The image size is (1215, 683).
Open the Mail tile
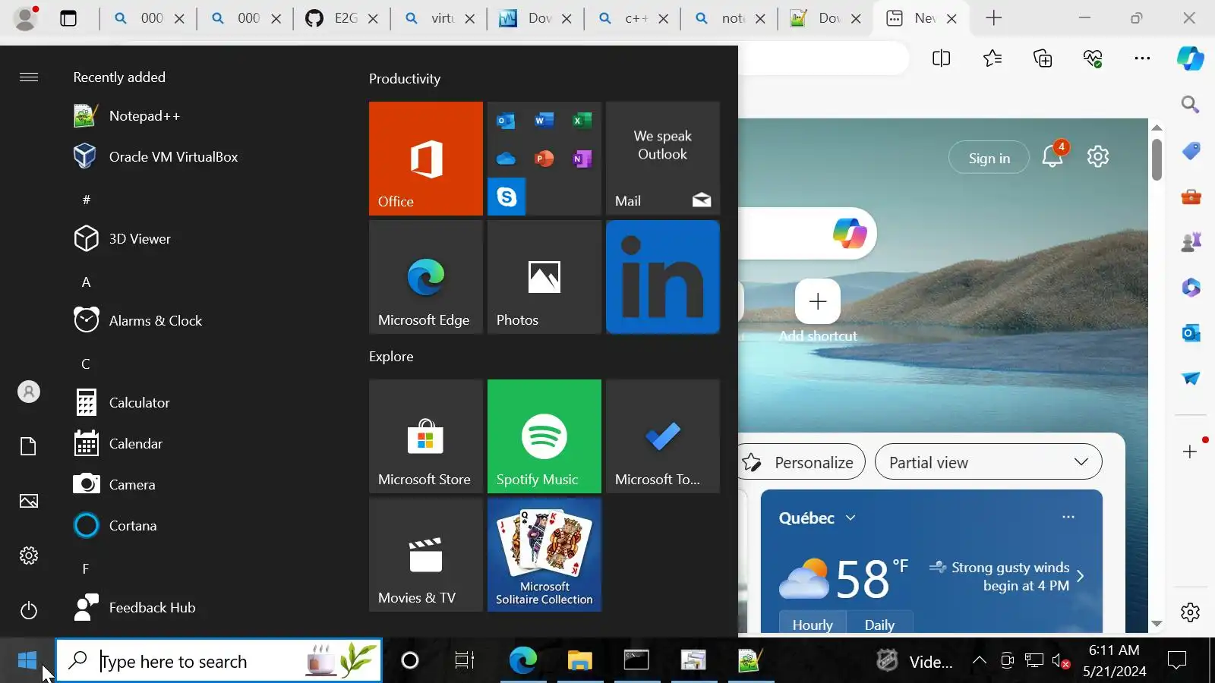point(663,159)
